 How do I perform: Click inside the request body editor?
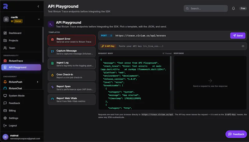point(134,83)
